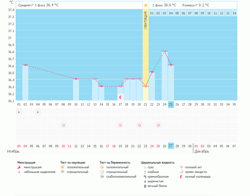Click the menstruation drop icon on cycle day 01
This screenshot has width=250, height=196.
(19, 112)
